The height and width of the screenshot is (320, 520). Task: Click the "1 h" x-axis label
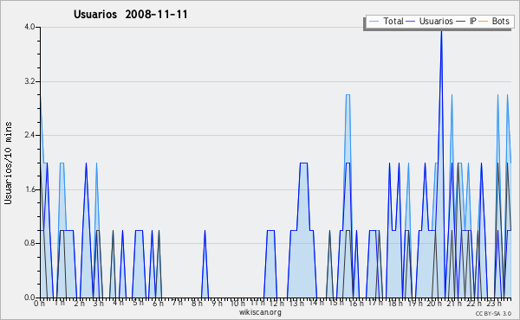click(59, 303)
